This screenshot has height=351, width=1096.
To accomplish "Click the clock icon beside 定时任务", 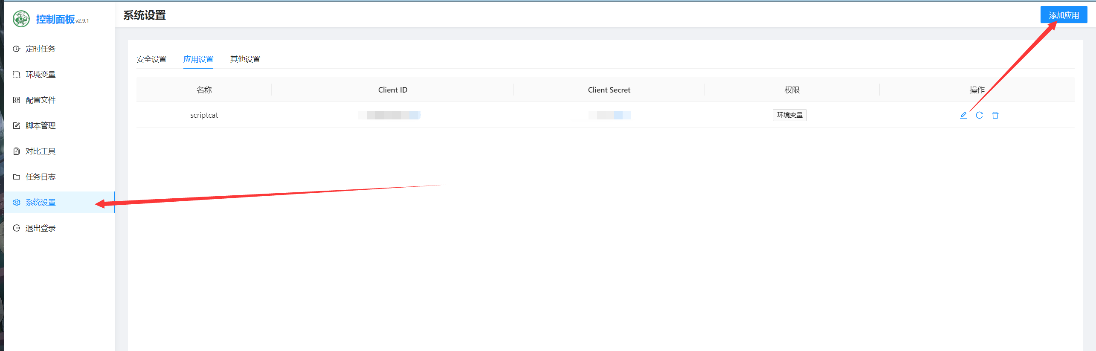I will [17, 49].
